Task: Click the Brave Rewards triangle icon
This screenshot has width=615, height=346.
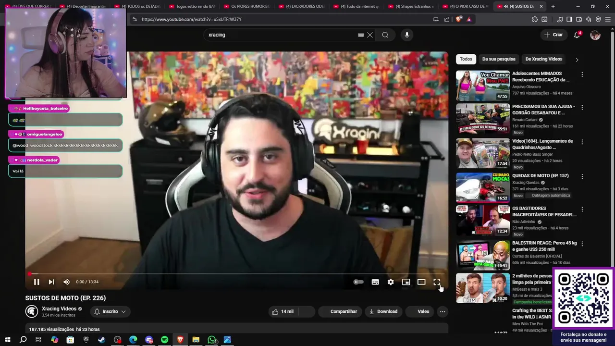Action: pos(469,19)
